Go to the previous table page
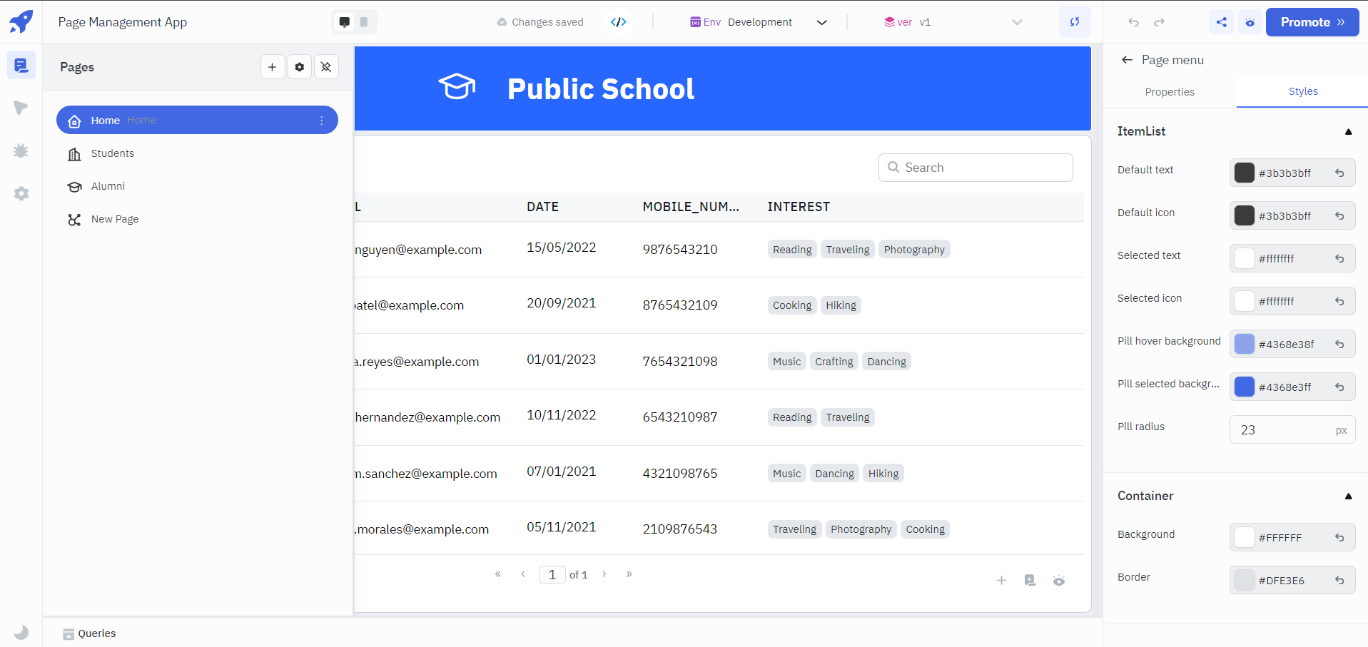Image resolution: width=1368 pixels, height=647 pixels. [523, 574]
